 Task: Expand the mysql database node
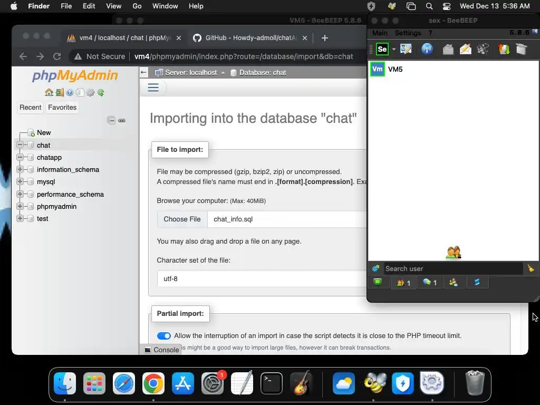20,181
